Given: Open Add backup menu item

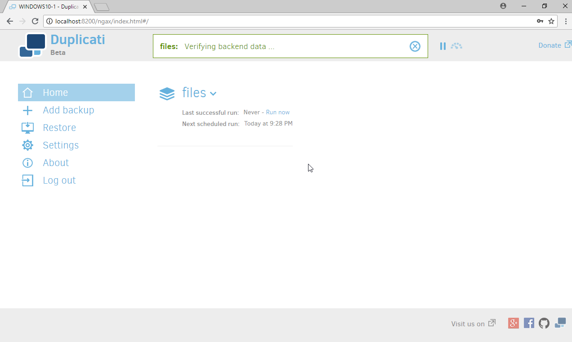Looking at the screenshot, I should (x=68, y=110).
